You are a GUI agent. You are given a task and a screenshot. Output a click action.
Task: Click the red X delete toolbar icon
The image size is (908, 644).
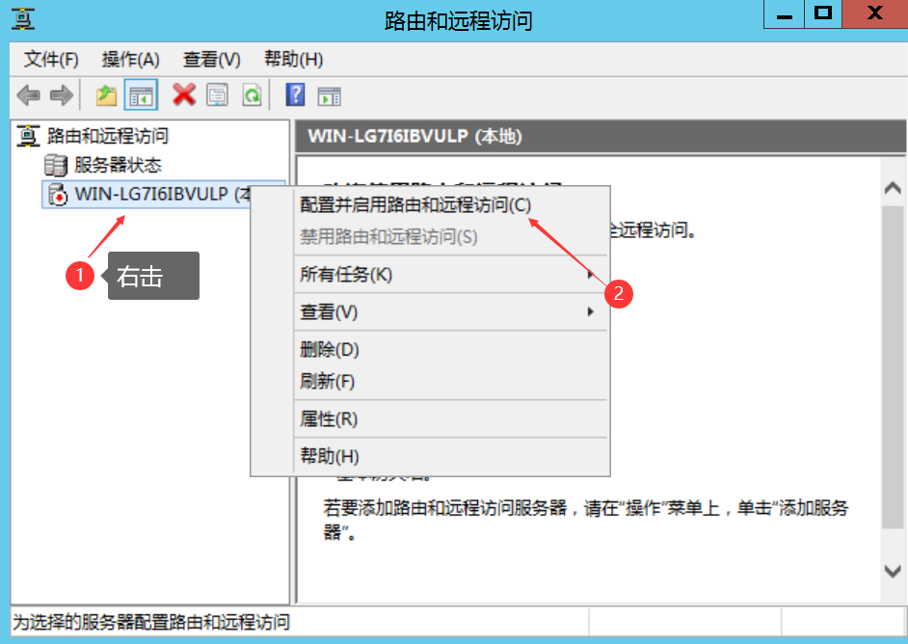tap(184, 94)
